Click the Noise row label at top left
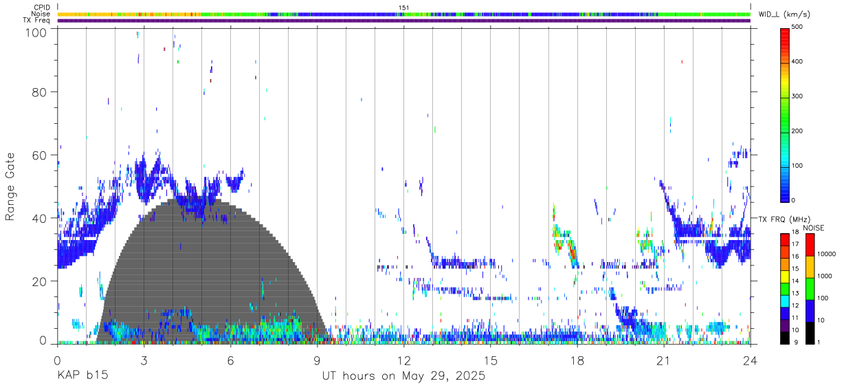 click(x=41, y=14)
